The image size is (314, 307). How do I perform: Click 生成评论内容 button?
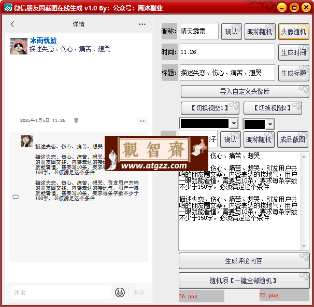(x=244, y=261)
